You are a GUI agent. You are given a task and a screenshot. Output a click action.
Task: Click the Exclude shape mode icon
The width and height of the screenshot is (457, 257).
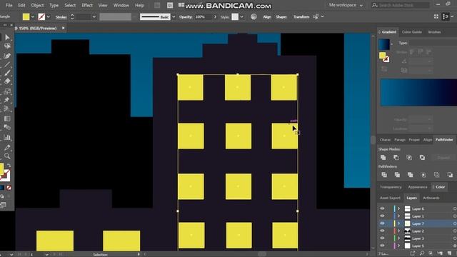[x=422, y=157]
